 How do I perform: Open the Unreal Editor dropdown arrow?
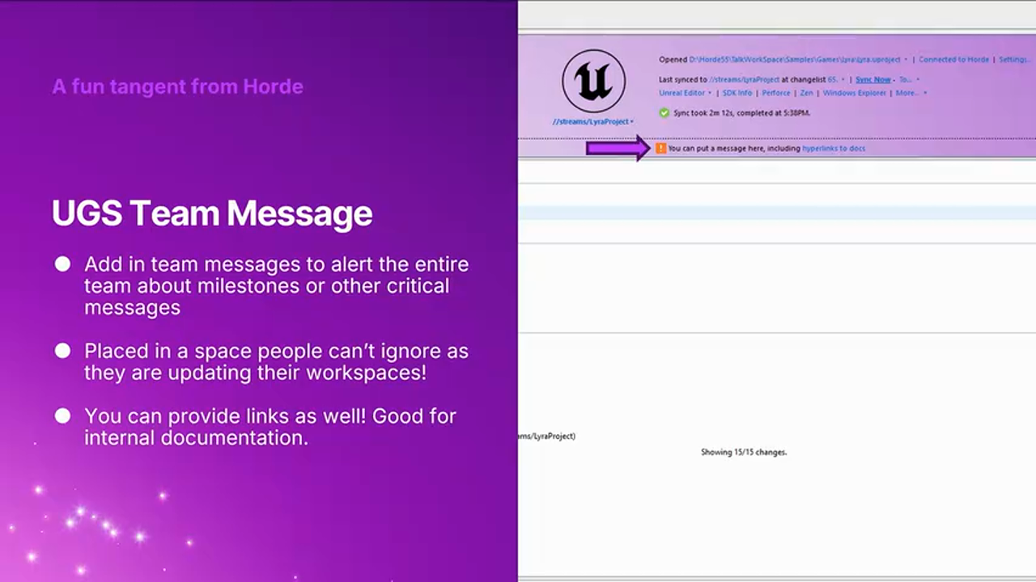tap(711, 93)
